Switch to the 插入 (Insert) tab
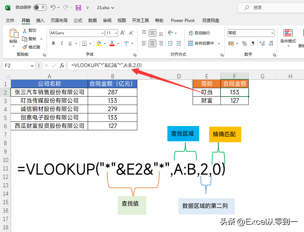Image resolution: width=304 pixels, height=232 pixels. (x=40, y=20)
